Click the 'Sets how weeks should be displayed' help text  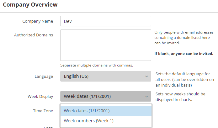[180, 97]
